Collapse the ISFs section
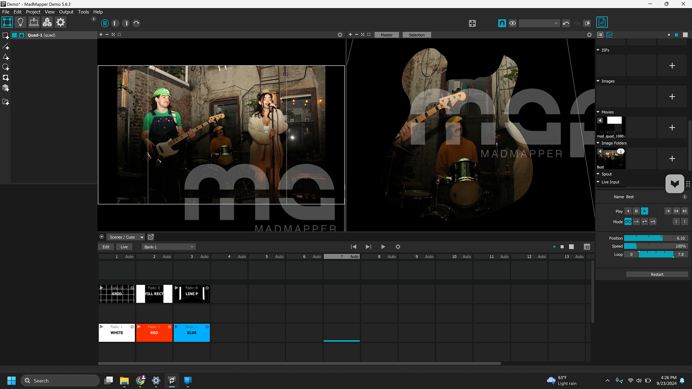The height and width of the screenshot is (389, 692). tap(598, 50)
